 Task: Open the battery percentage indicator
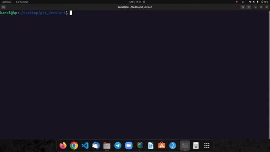point(265,2)
